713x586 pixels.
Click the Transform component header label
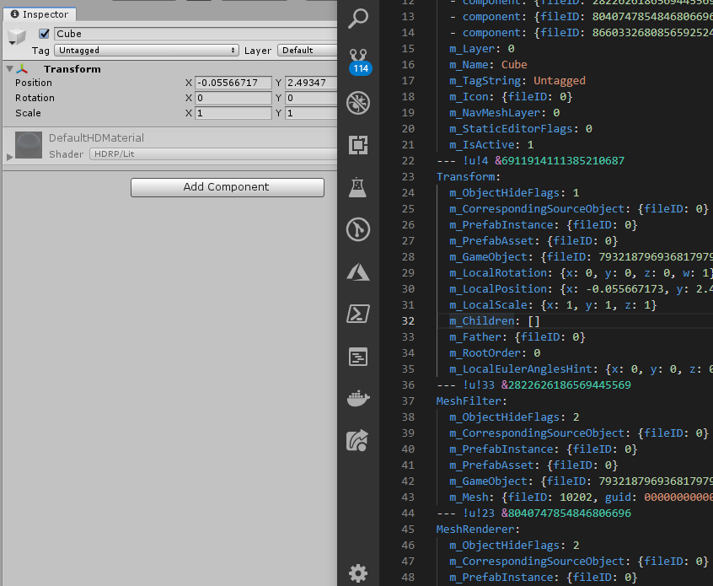[x=72, y=69]
